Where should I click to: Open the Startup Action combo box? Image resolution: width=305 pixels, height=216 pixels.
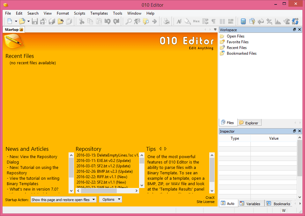pos(63,199)
